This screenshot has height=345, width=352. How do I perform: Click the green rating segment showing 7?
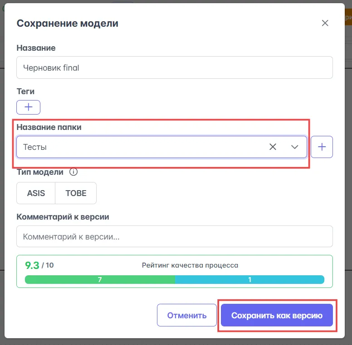(100, 280)
